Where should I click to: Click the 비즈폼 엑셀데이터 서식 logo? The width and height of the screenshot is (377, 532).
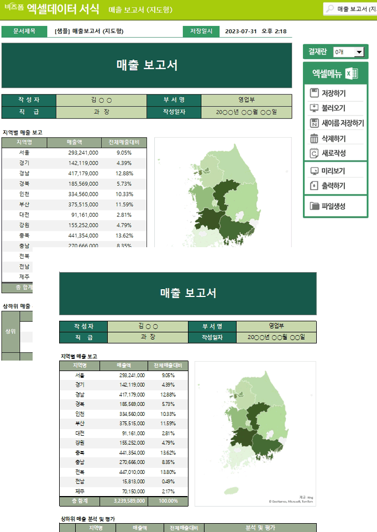51,8
